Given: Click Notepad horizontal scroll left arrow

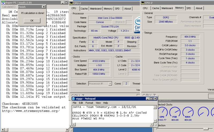Looking at the screenshot, I should click(x=74, y=124).
